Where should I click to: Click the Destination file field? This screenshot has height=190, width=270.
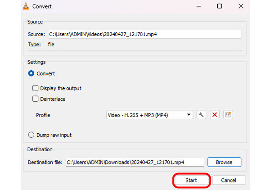point(135,162)
